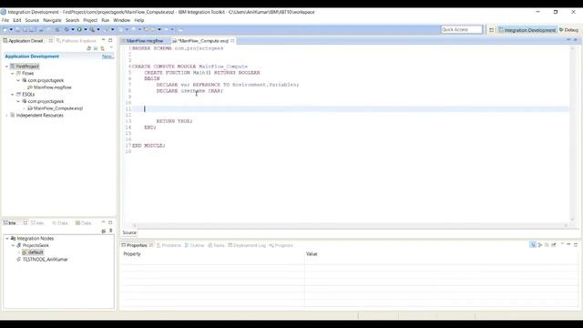Open the Project menu

click(90, 20)
